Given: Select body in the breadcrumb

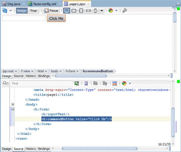Looking at the screenshot, I should (55, 71).
